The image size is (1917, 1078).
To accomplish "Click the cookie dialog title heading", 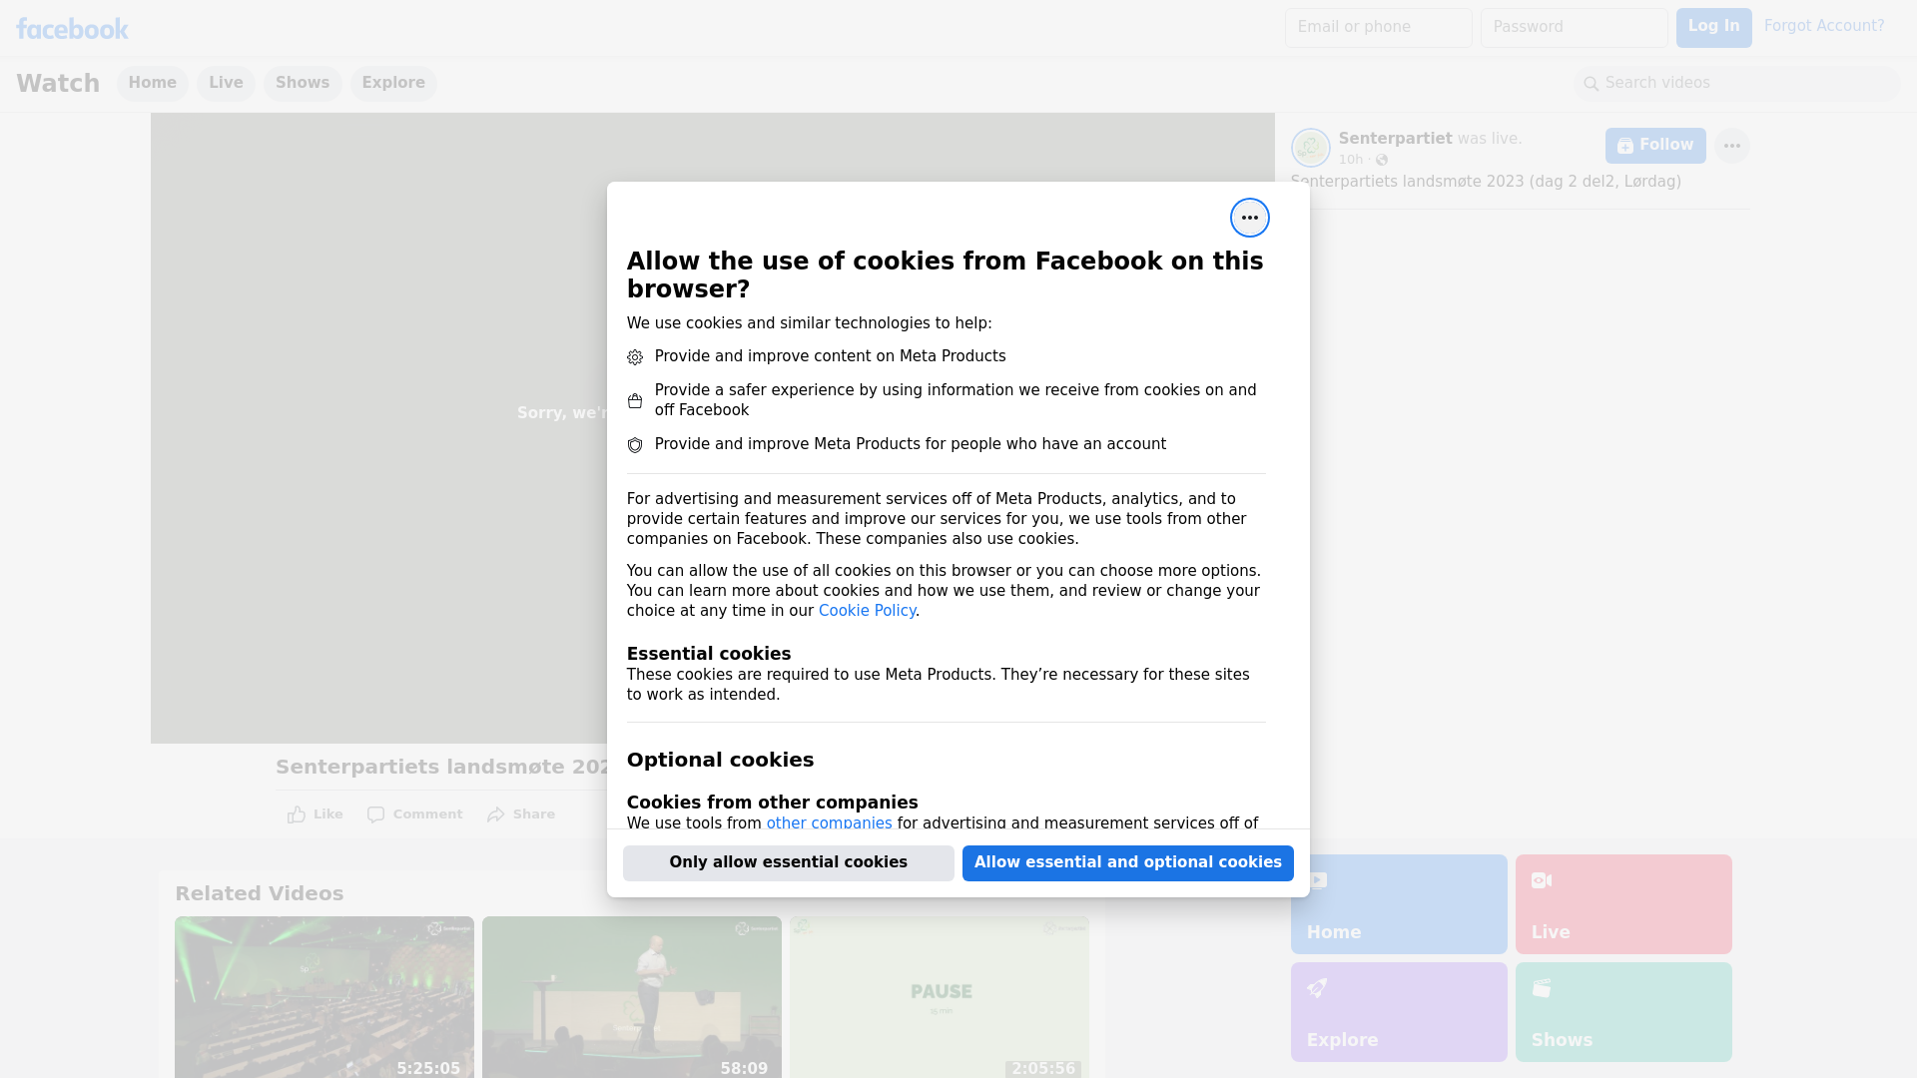I will point(946,275).
